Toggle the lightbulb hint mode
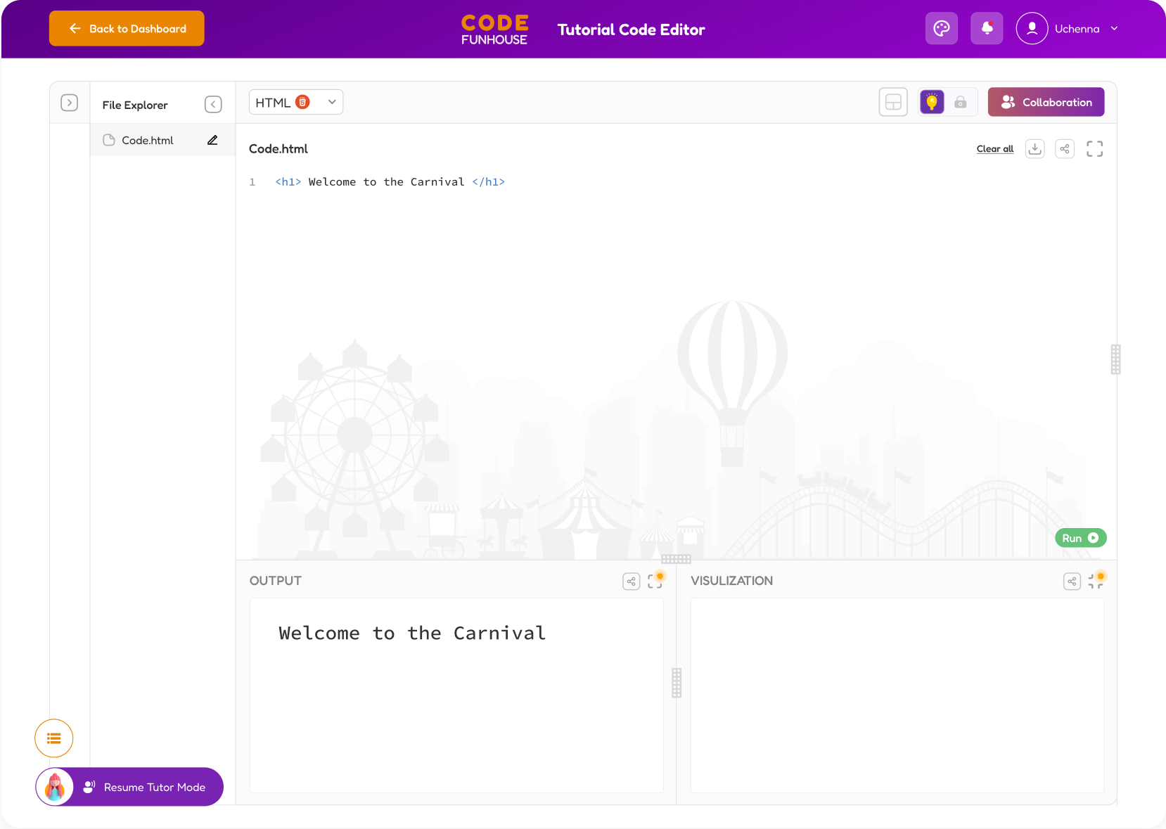The image size is (1166, 829). pyautogui.click(x=932, y=102)
